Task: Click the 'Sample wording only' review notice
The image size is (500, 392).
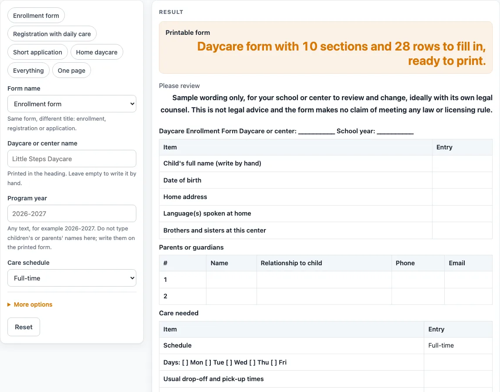Action: pyautogui.click(x=326, y=104)
